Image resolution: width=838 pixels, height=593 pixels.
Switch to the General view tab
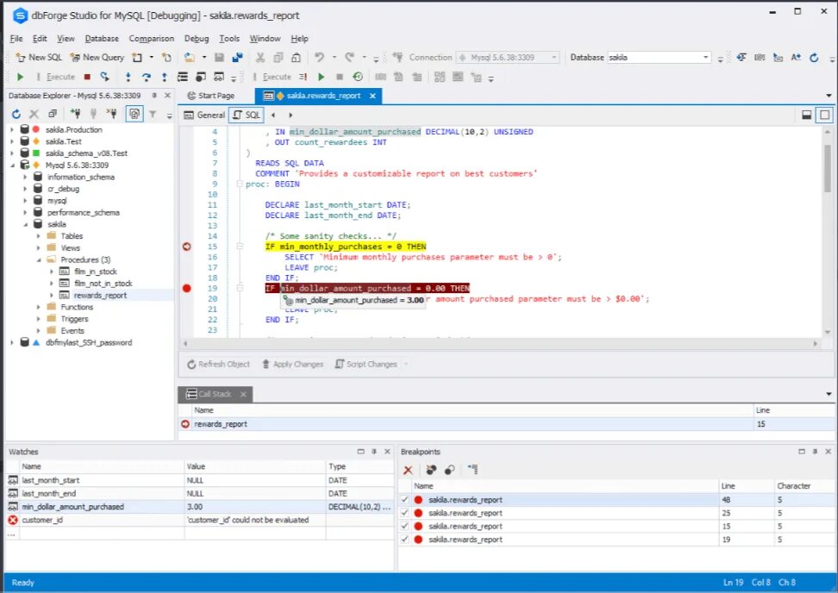pos(204,115)
